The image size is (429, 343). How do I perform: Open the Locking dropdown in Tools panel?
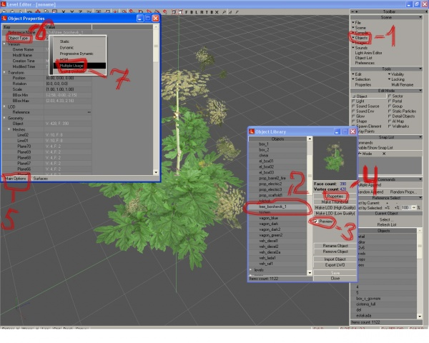coord(396,79)
